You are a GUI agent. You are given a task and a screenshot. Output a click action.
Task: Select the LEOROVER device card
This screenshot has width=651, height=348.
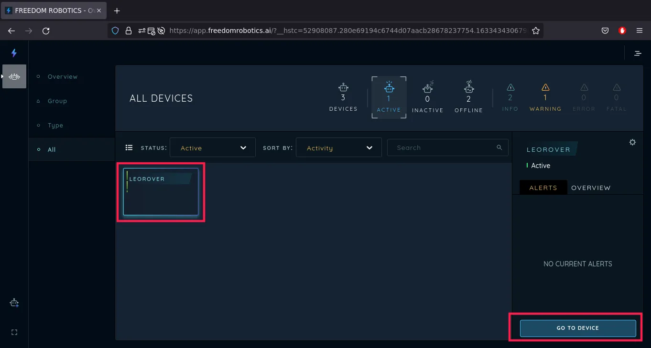(x=161, y=191)
